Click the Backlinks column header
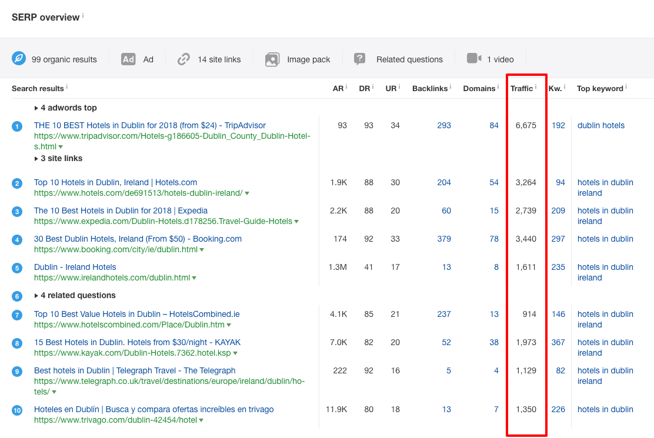The height and width of the screenshot is (438, 654). pos(430,89)
